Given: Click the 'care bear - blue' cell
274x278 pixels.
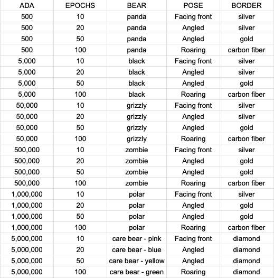Looking at the screenshot, I should 137,250.
